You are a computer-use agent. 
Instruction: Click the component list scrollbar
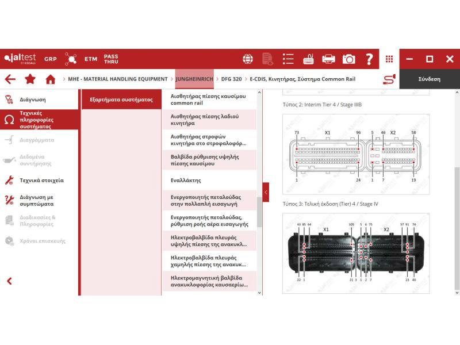point(259,212)
